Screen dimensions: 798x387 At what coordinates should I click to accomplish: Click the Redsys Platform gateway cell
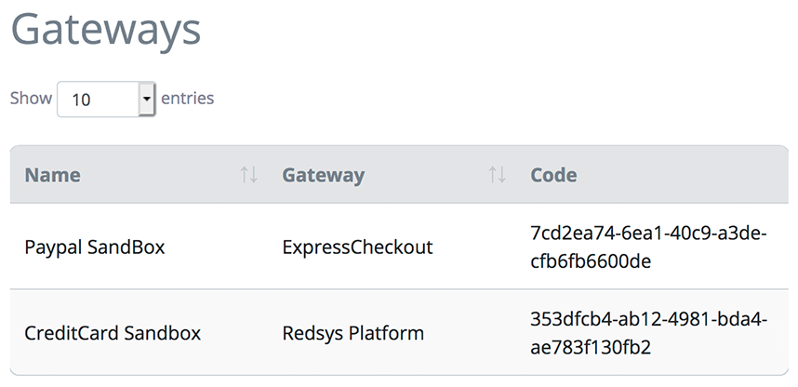click(x=353, y=334)
